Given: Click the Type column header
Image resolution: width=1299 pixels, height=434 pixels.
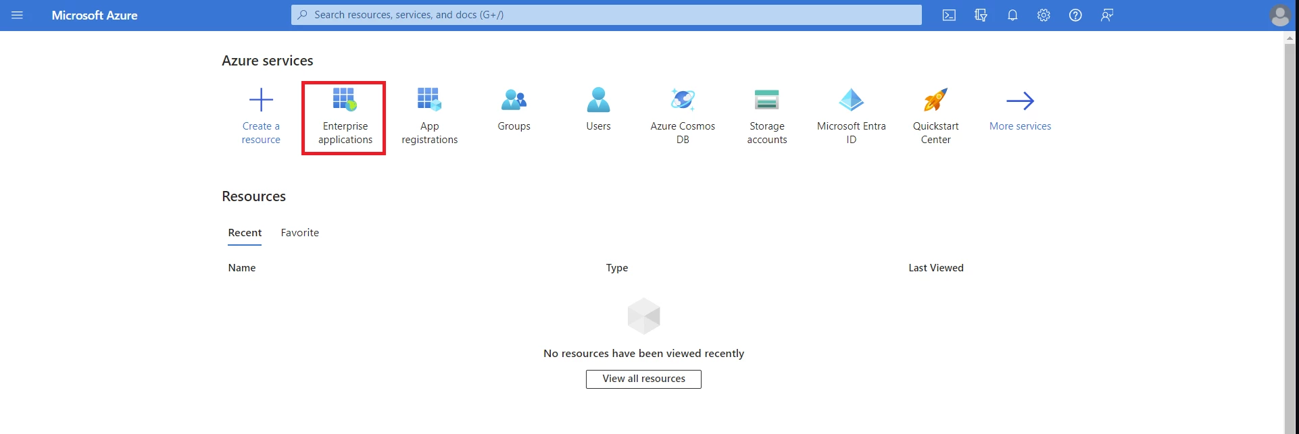Looking at the screenshot, I should [617, 268].
